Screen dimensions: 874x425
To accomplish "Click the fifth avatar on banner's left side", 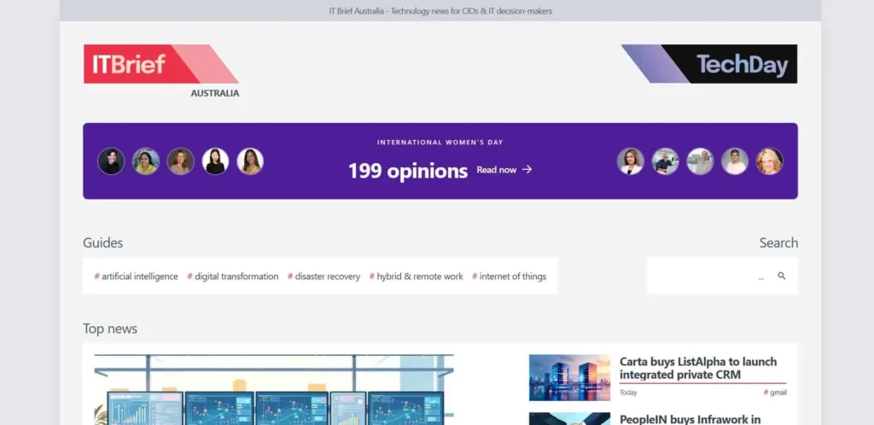I will (250, 161).
